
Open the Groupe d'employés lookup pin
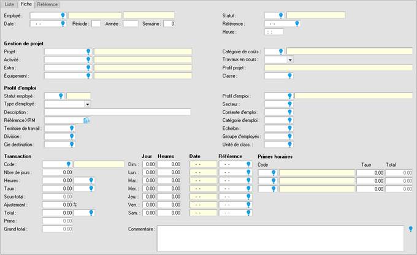[x=290, y=137]
